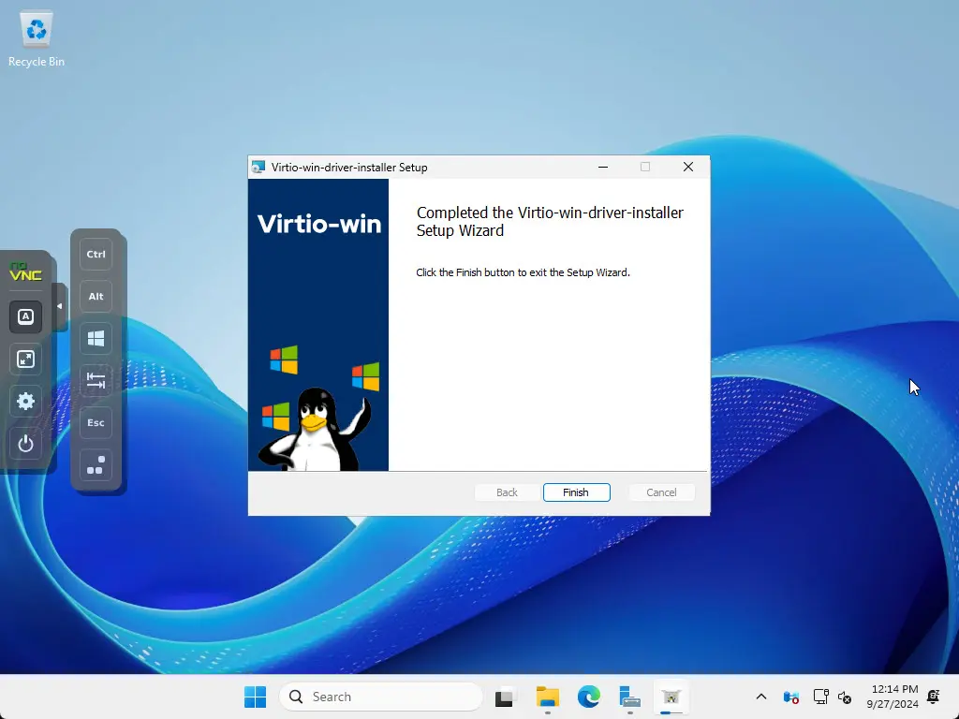Send Esc key from noVNC panel

click(x=96, y=422)
